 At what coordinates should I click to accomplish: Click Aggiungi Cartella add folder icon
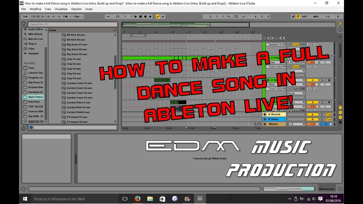tap(25, 121)
